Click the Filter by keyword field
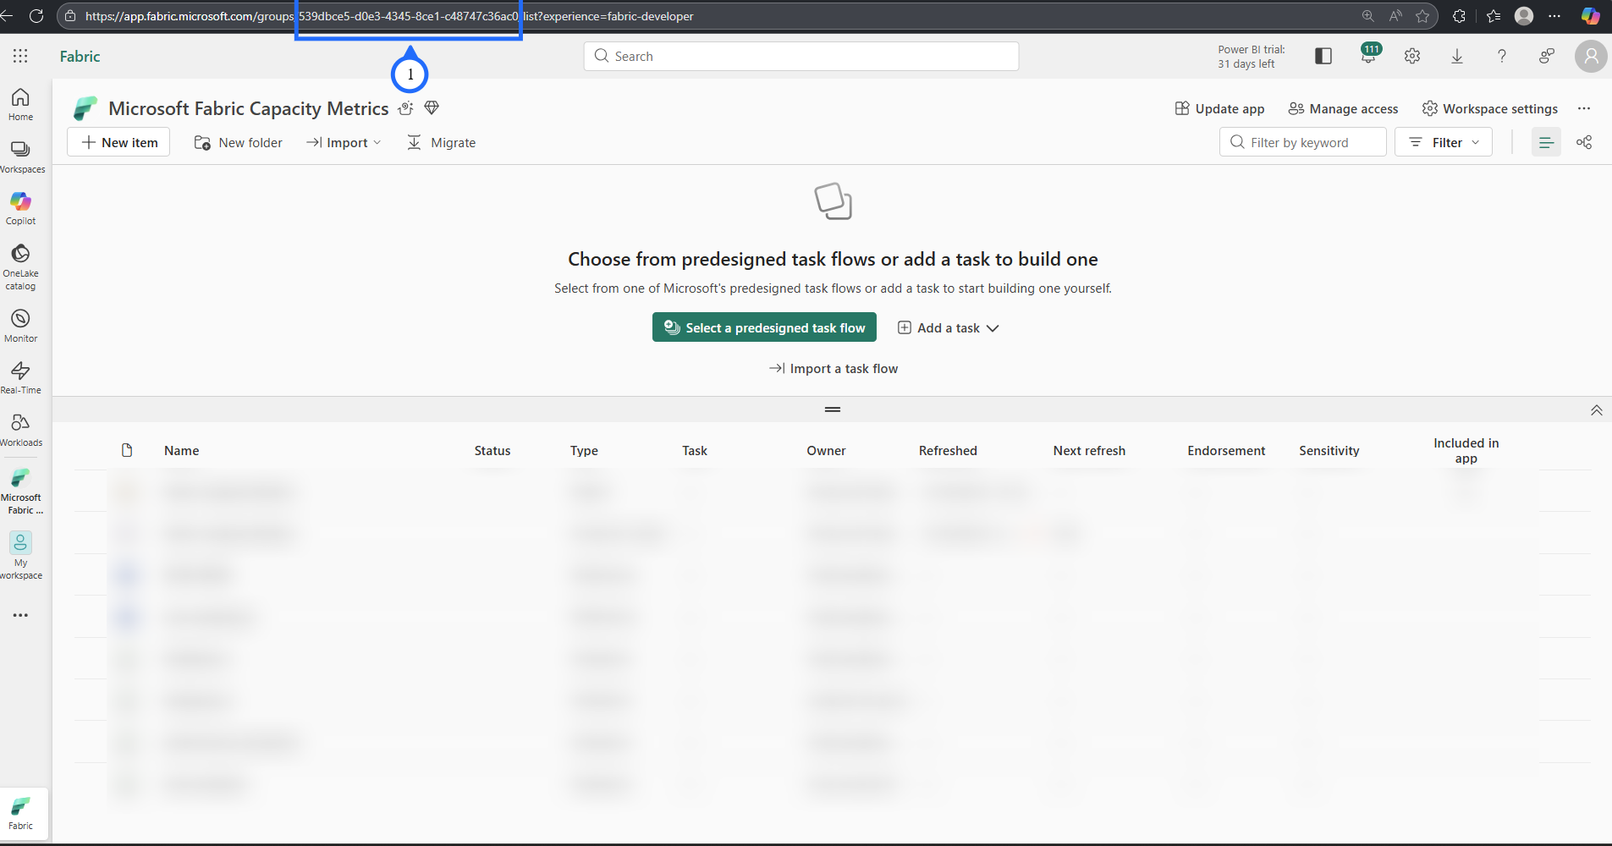1612x846 pixels. (x=1303, y=142)
